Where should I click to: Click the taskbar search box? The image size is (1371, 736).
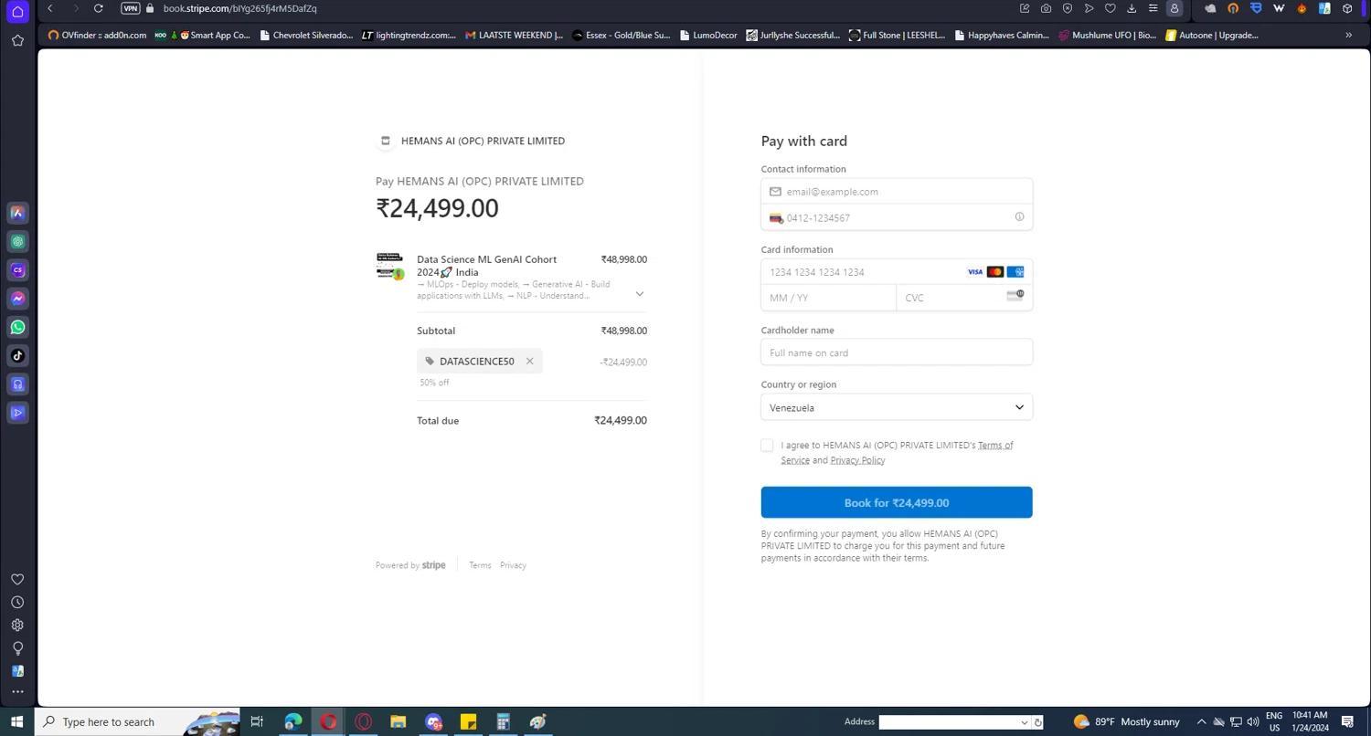[137, 722]
